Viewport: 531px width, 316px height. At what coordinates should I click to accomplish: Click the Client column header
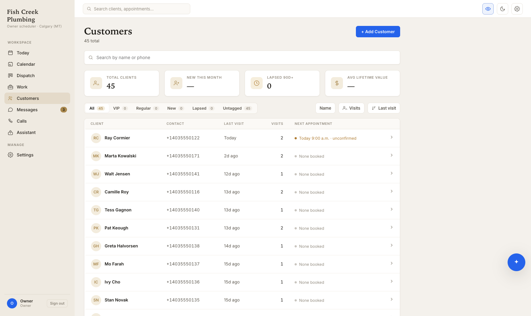pos(97,124)
